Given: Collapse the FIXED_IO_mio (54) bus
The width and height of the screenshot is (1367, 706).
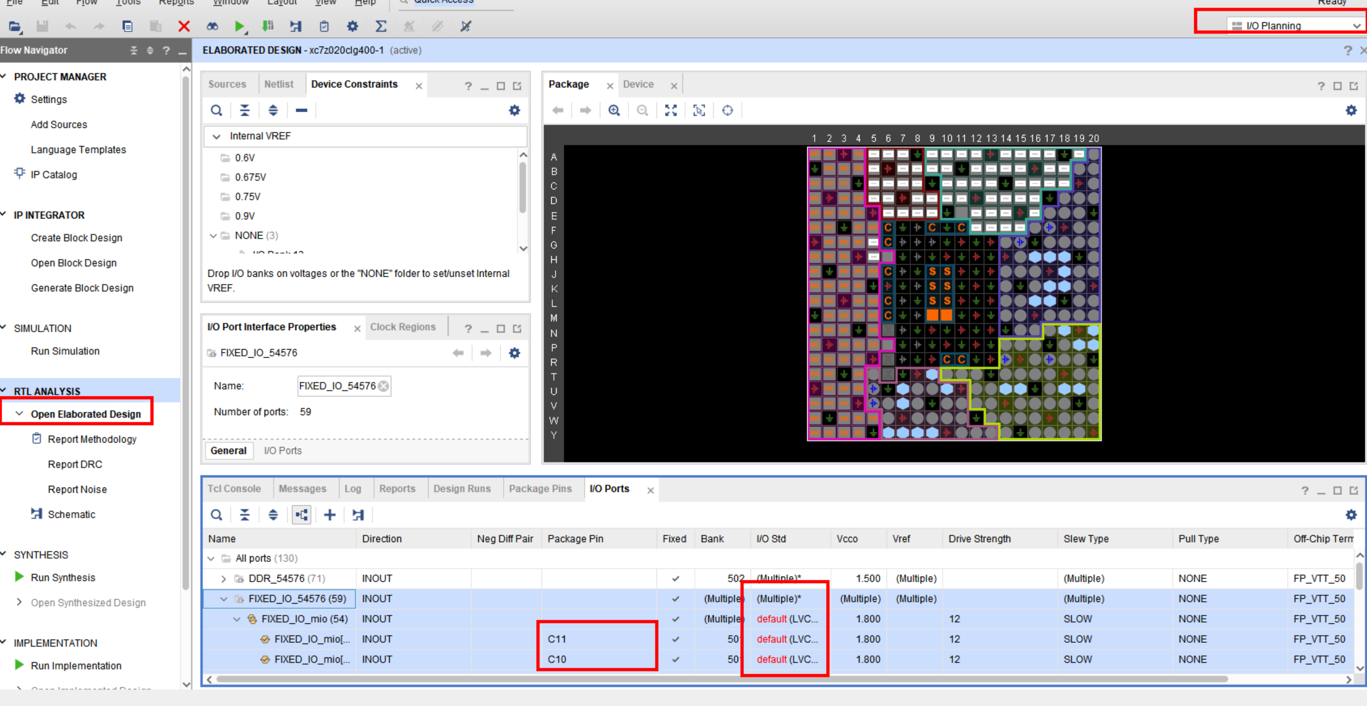Looking at the screenshot, I should pos(236,619).
